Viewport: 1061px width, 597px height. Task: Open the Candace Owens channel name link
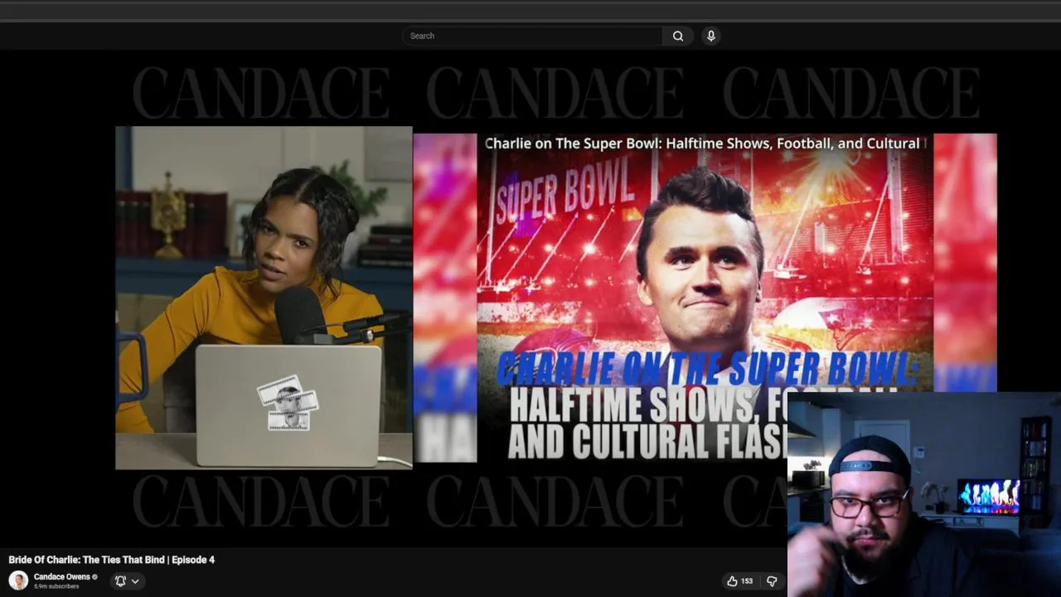tap(62, 576)
